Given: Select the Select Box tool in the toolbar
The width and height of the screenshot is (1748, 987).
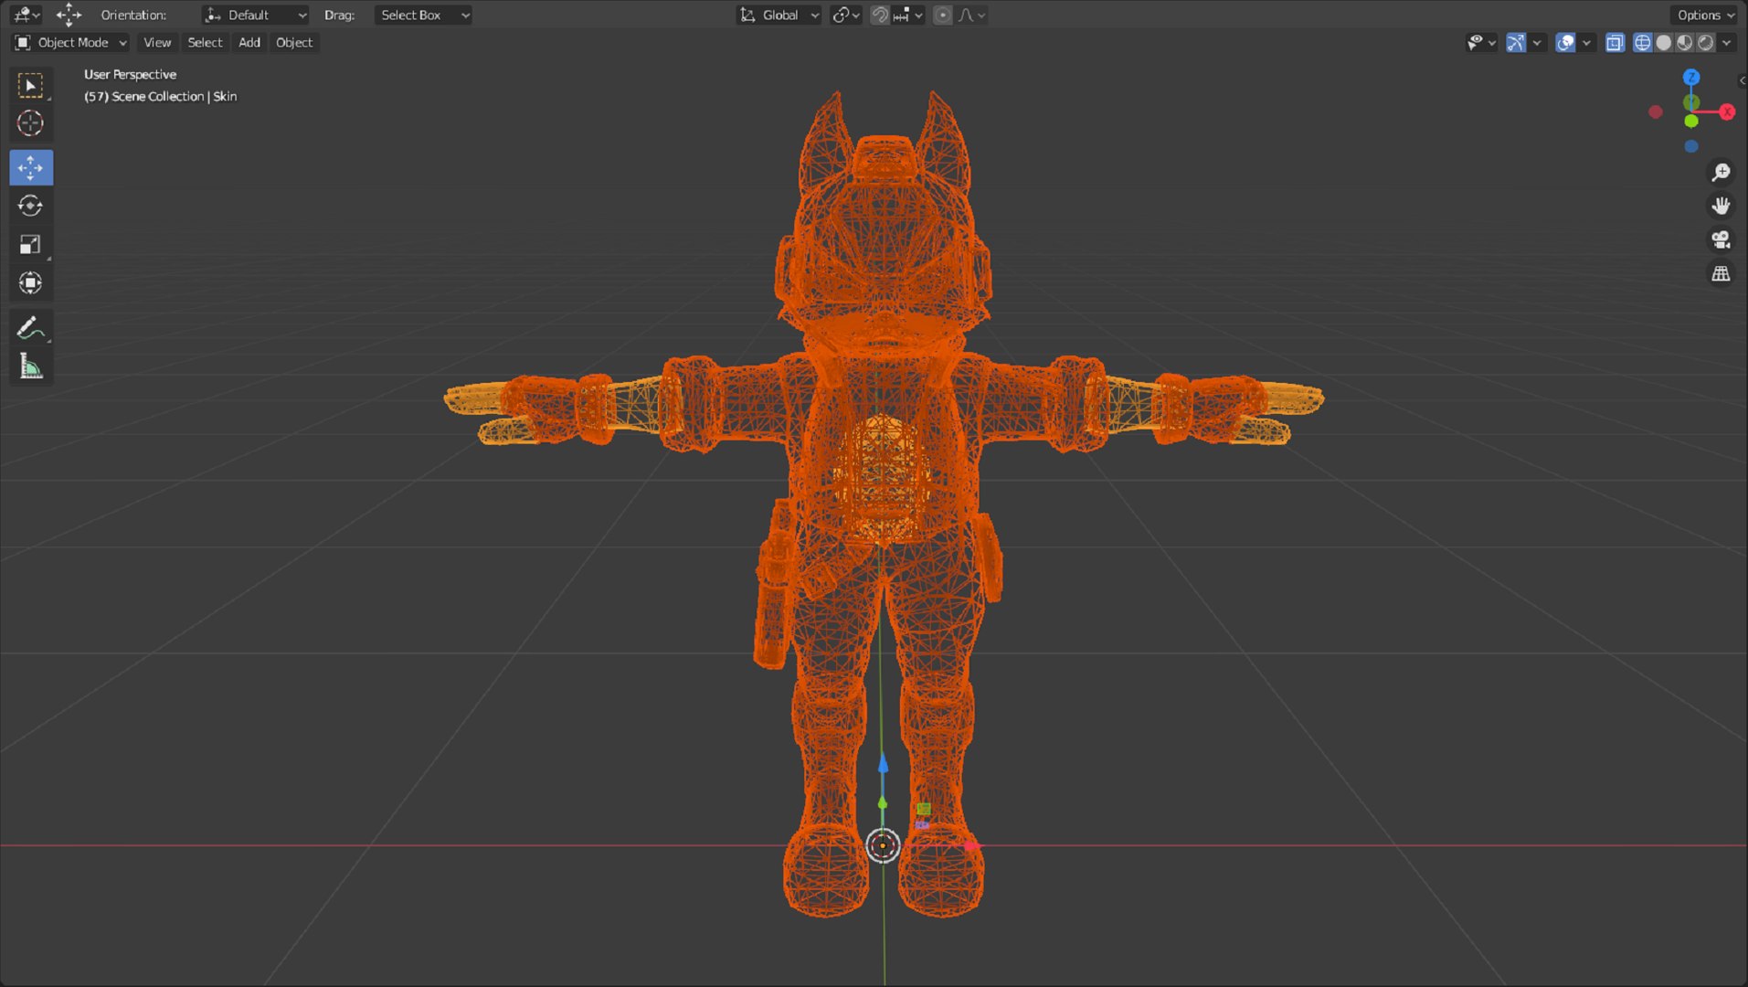Looking at the screenshot, I should 31,85.
